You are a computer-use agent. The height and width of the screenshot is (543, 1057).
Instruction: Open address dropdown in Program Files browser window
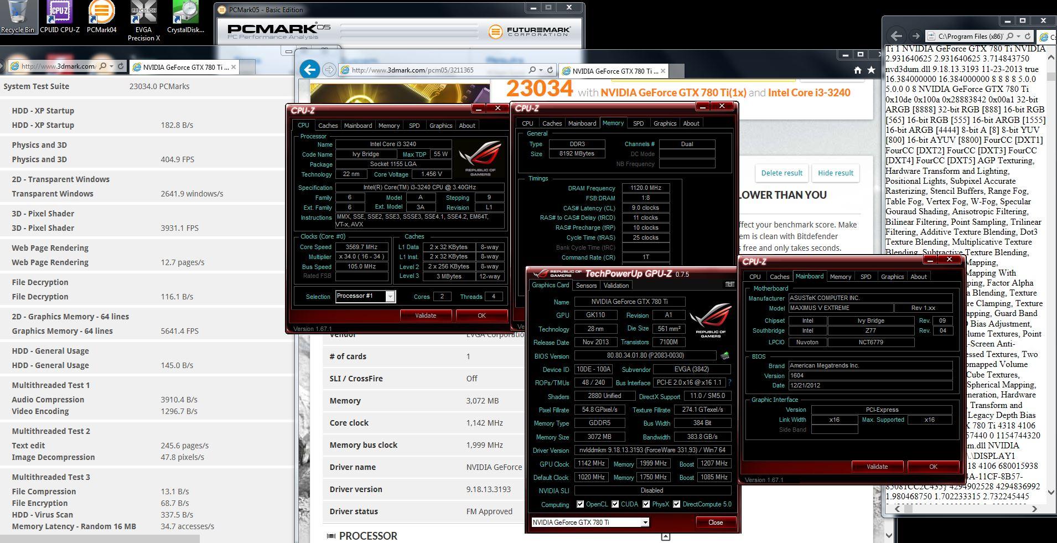1019,36
